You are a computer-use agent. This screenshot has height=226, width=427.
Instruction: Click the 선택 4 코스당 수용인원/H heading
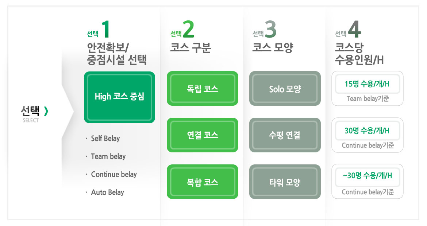[x=359, y=43]
